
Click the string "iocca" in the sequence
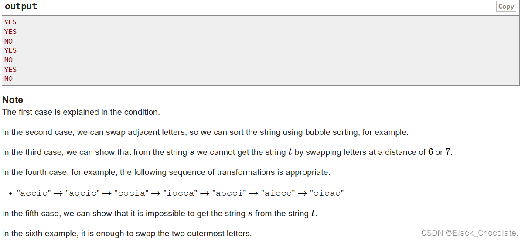pyautogui.click(x=180, y=193)
